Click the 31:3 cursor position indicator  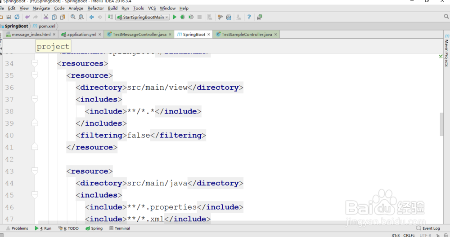tap(396, 235)
